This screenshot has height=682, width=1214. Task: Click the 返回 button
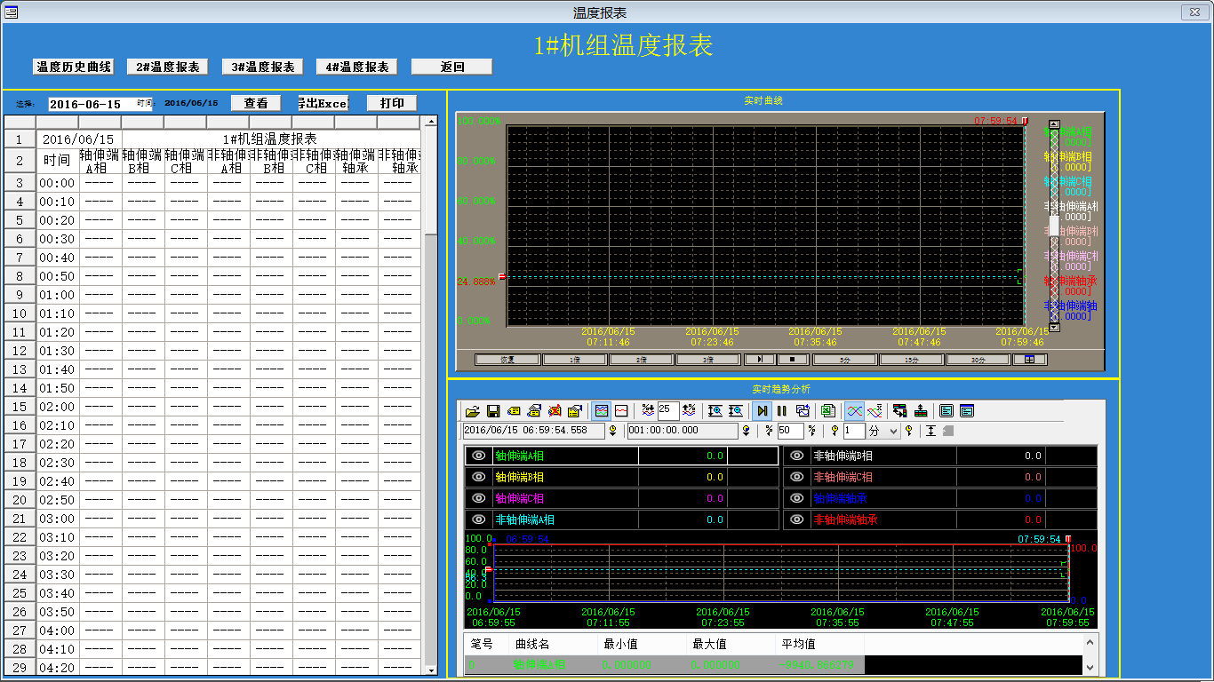[451, 67]
